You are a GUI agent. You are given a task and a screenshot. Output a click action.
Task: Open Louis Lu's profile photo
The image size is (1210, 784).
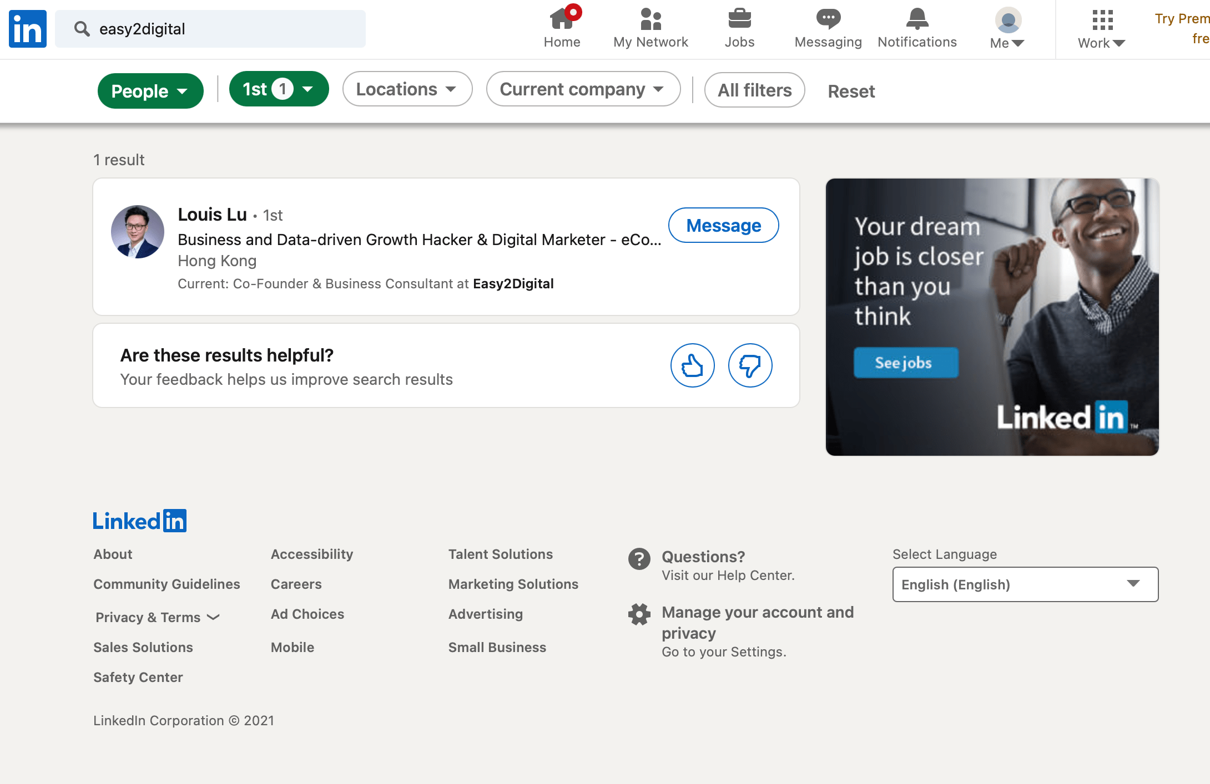pos(138,232)
